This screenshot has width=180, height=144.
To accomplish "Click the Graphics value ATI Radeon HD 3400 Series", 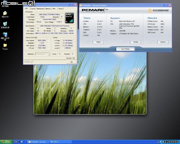I will click(129, 34).
